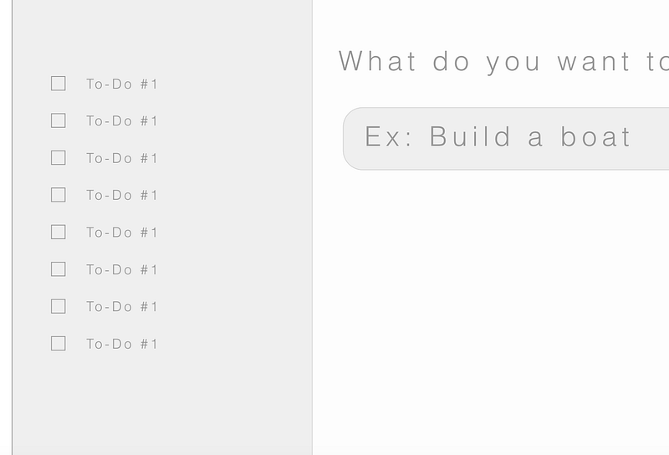The width and height of the screenshot is (669, 455).
Task: Toggle the fourth To-Do #1 checkbox
Action: click(x=58, y=195)
